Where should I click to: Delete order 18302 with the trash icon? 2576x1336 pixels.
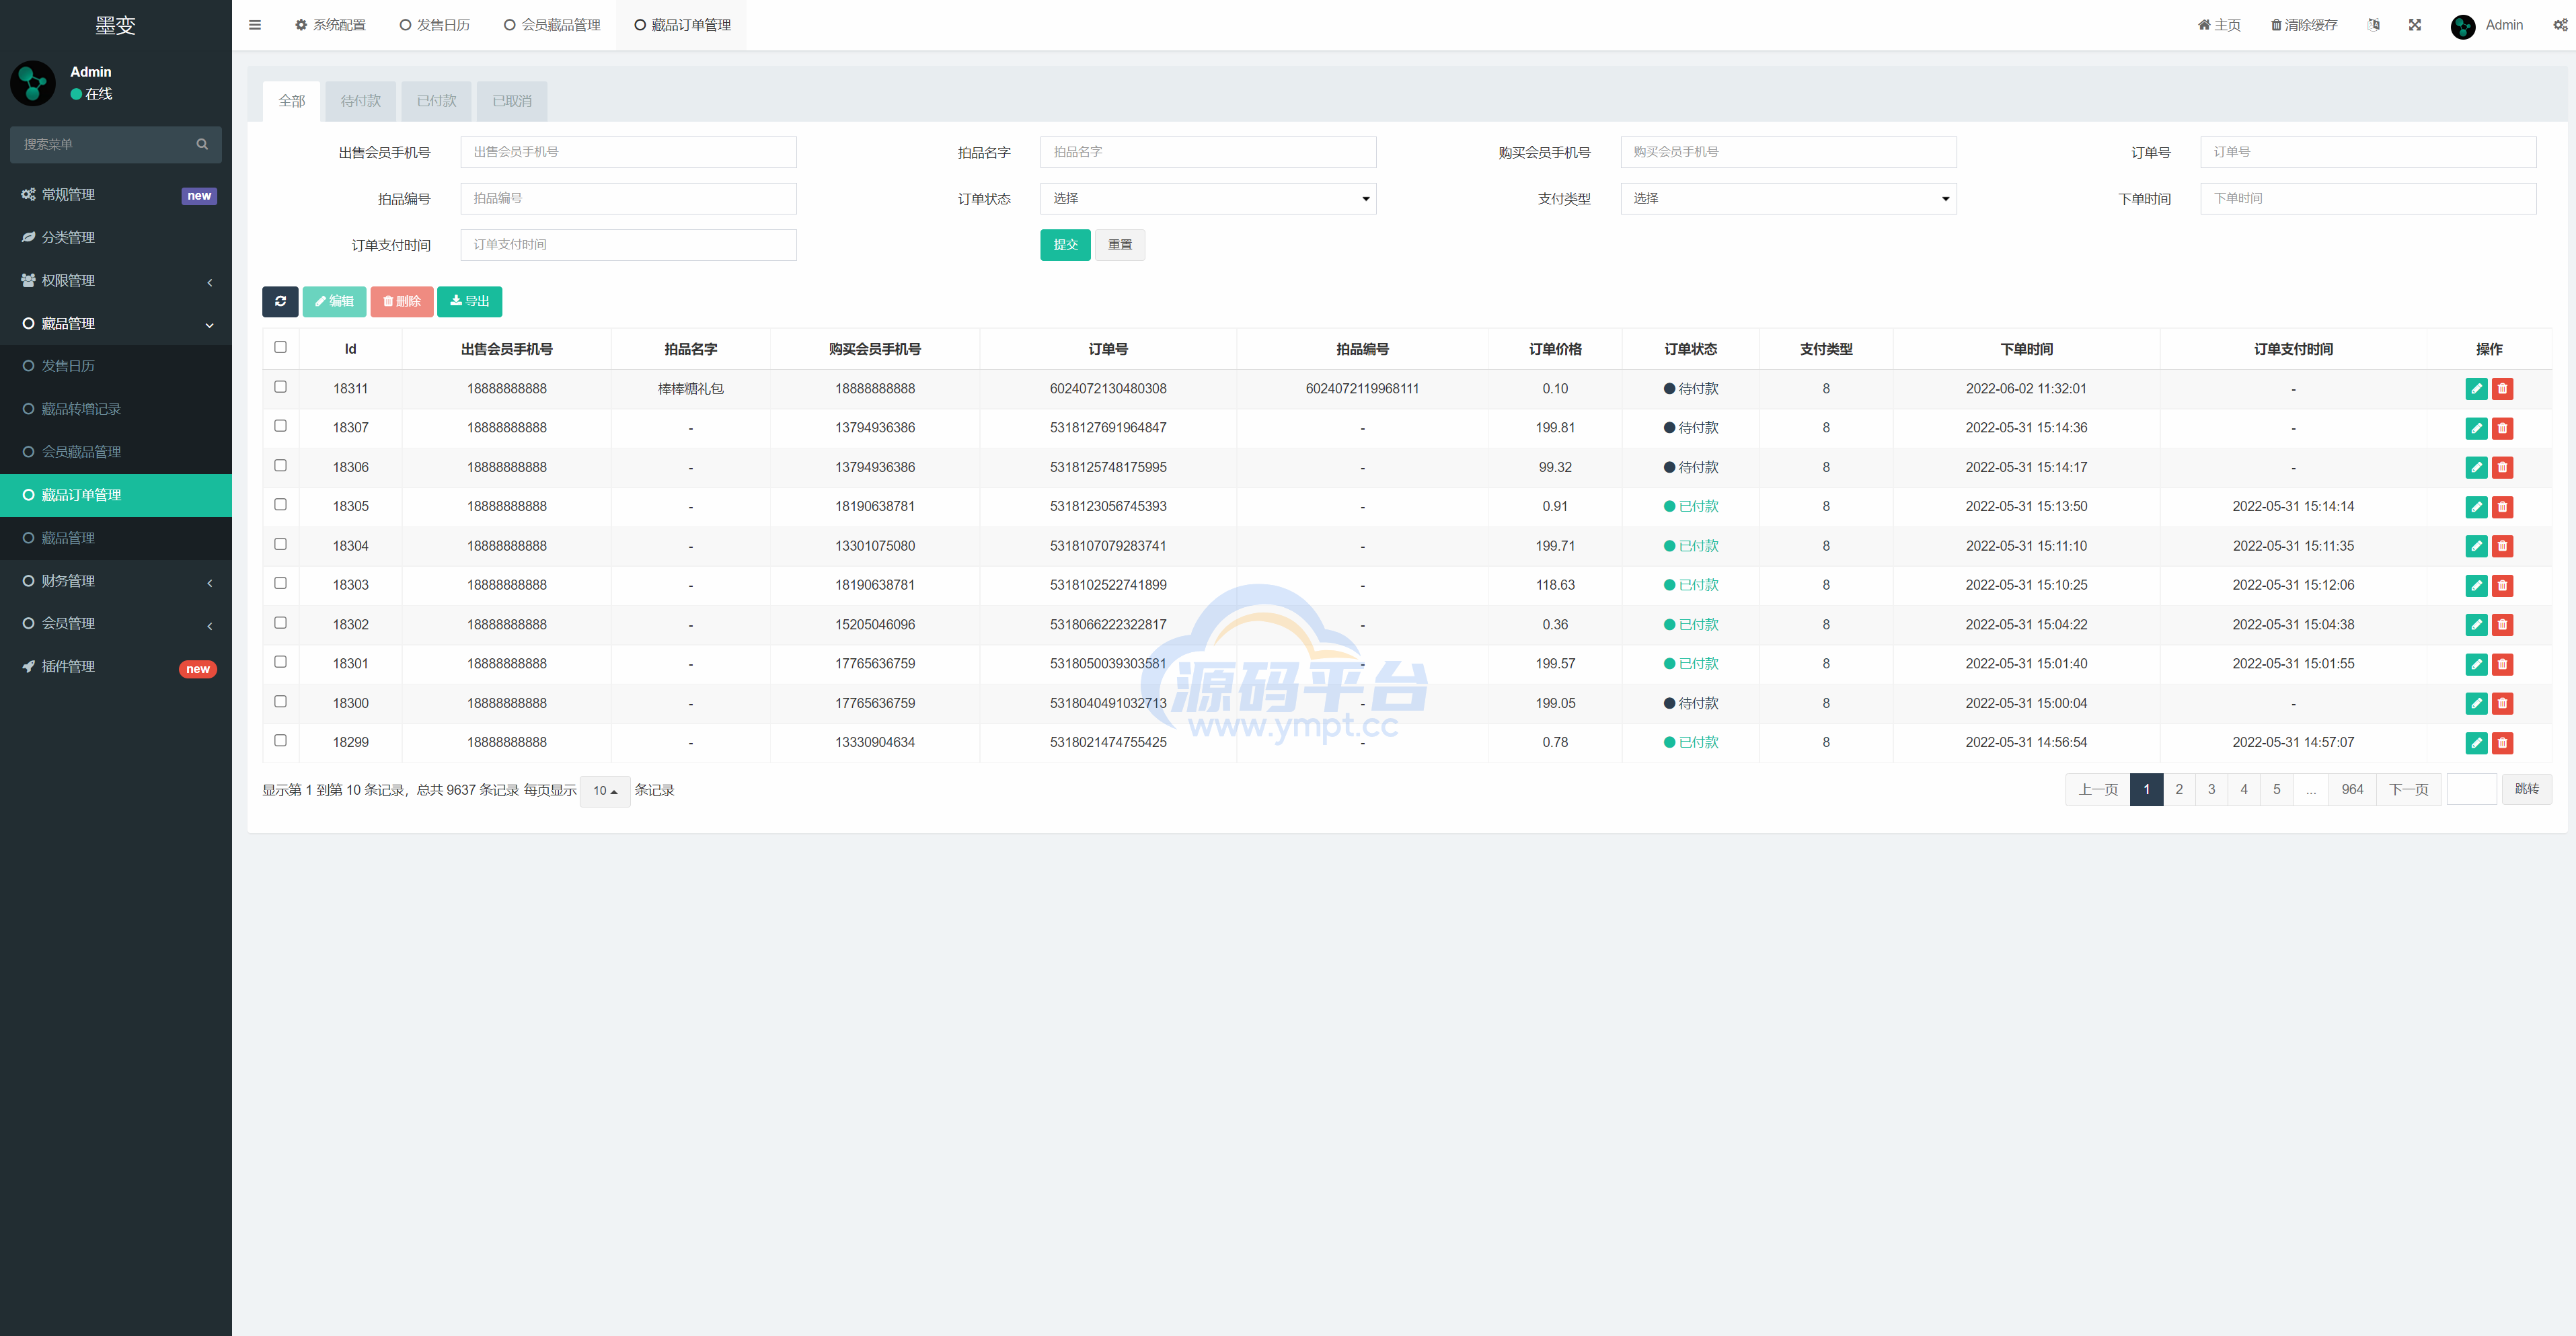pos(2502,625)
